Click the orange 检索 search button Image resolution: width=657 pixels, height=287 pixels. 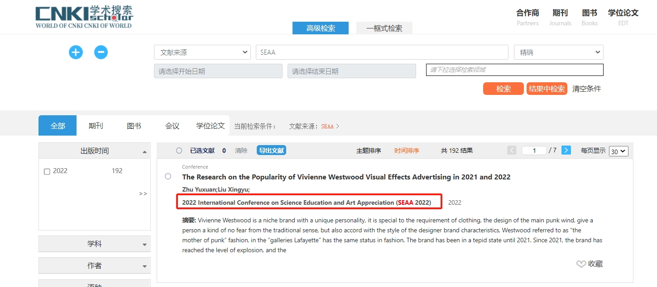click(x=504, y=89)
